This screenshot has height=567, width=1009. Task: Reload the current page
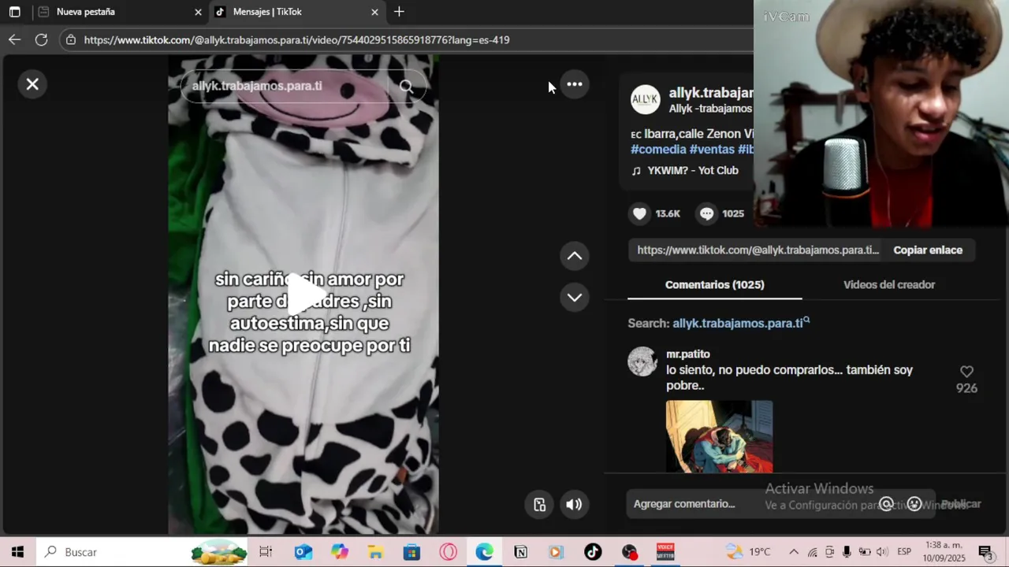pos(42,39)
